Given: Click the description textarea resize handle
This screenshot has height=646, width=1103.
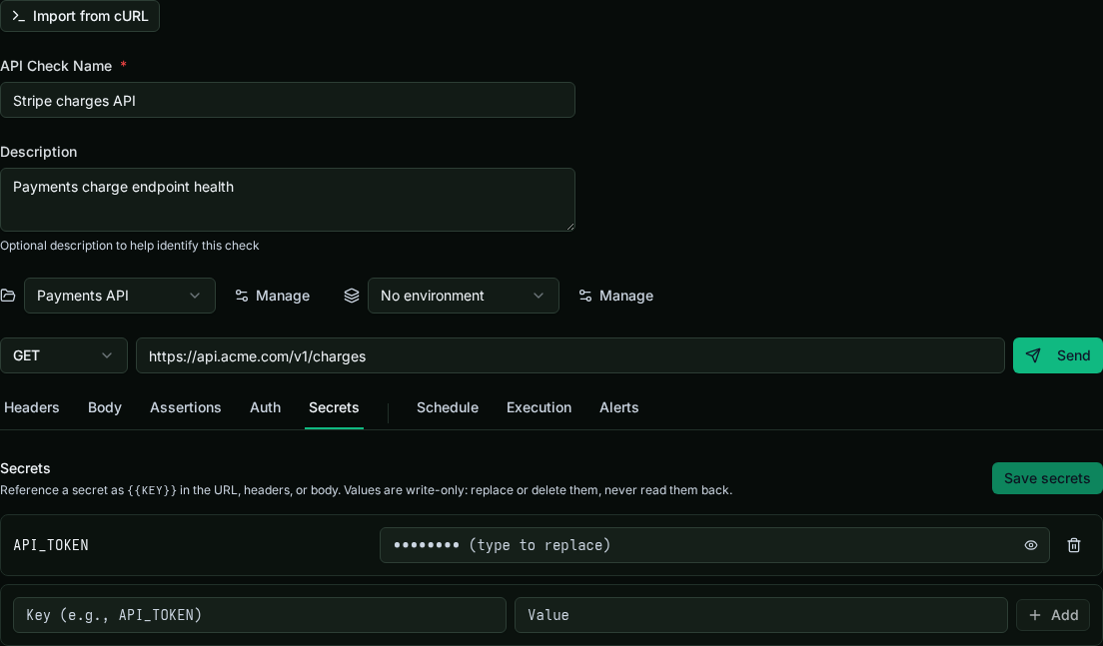Looking at the screenshot, I should (570, 227).
